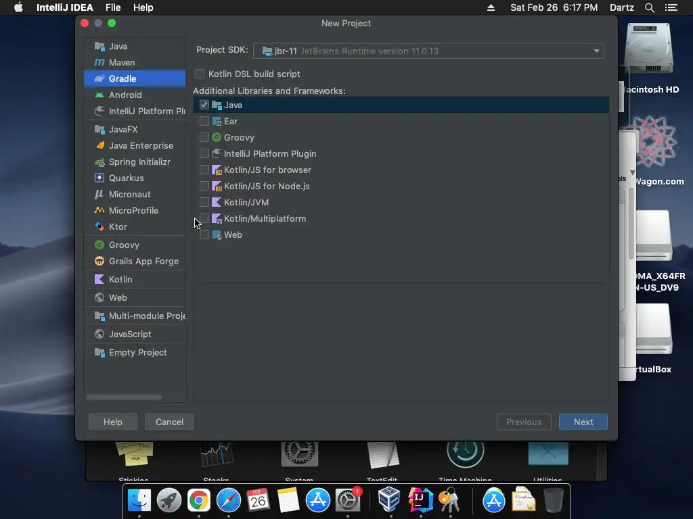Check the Ear framework checkbox
693x519 pixels.
(x=204, y=121)
